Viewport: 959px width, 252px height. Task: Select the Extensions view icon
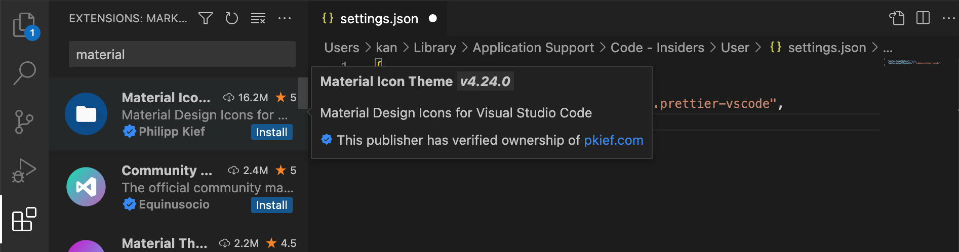(x=24, y=220)
